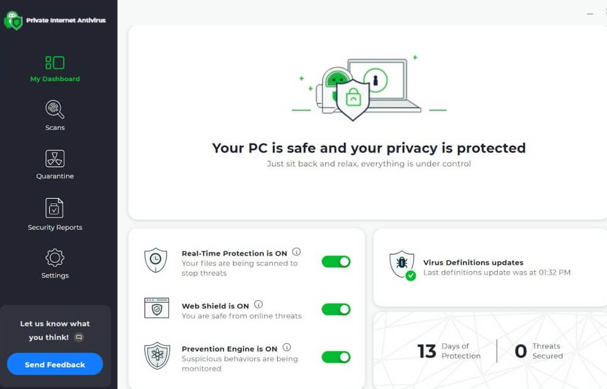Image resolution: width=607 pixels, height=389 pixels.
Task: Turn off the Web Shield switch
Action: click(336, 309)
